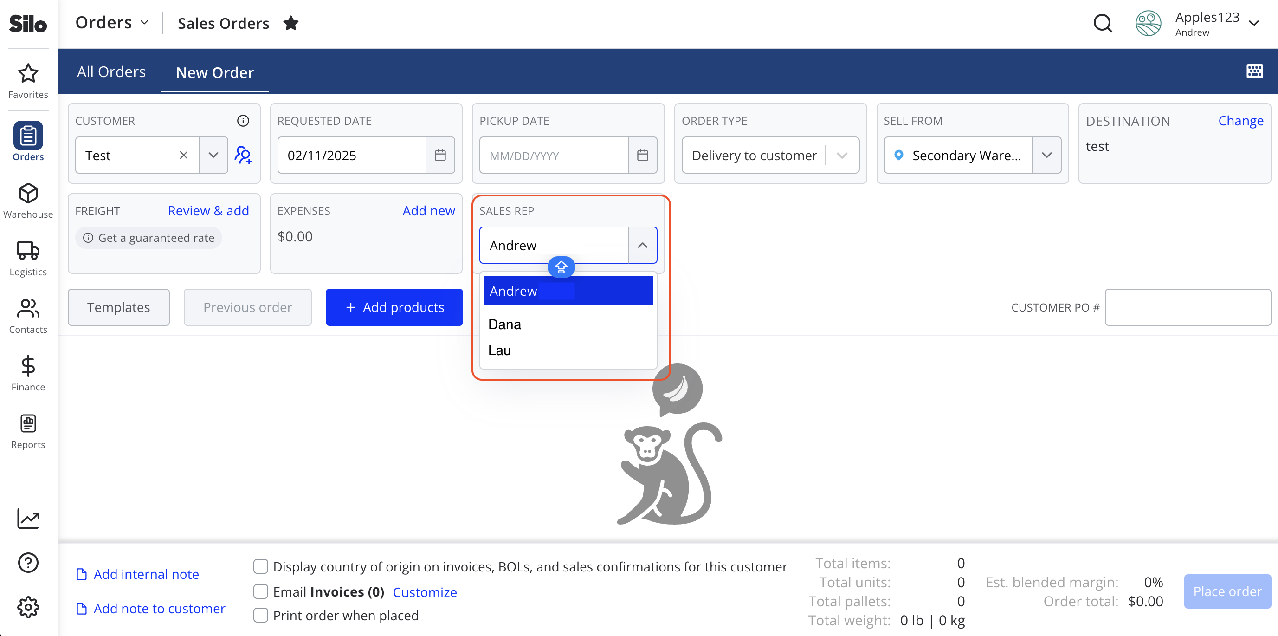Screen dimensions: 1278x636
Task: Go to Warehouse section
Action: pos(28,201)
